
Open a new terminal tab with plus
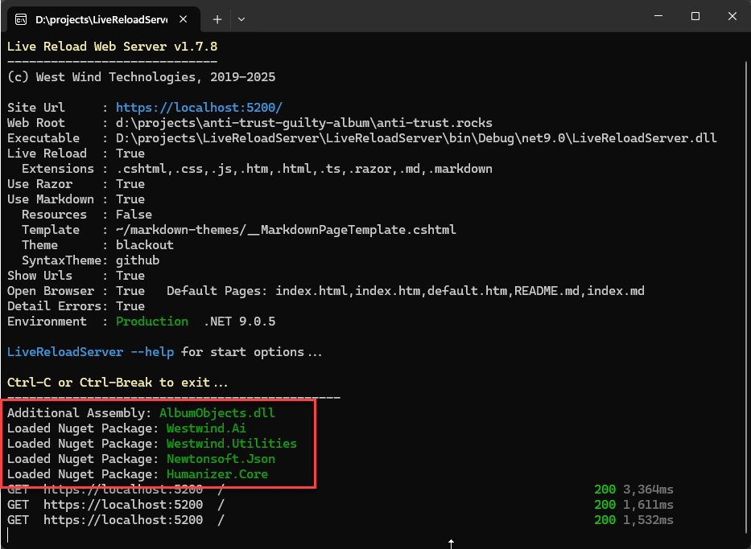(x=217, y=19)
